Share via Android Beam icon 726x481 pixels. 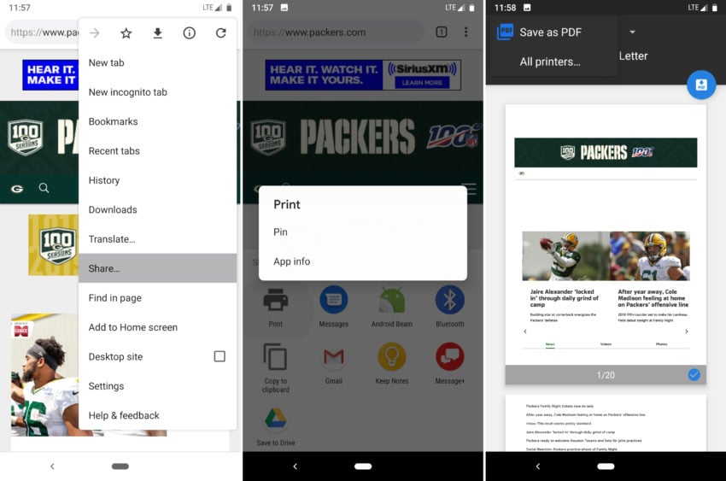pyautogui.click(x=392, y=300)
